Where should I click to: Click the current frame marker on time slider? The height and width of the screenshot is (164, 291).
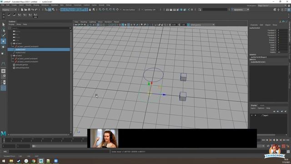pos(4,140)
